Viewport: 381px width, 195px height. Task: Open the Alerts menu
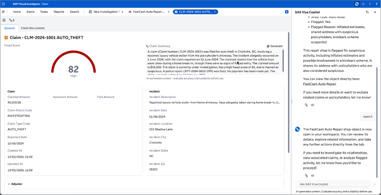click(x=31, y=12)
